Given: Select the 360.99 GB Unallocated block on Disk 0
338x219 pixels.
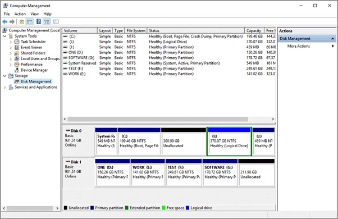Looking at the screenshot, I should [184, 142].
